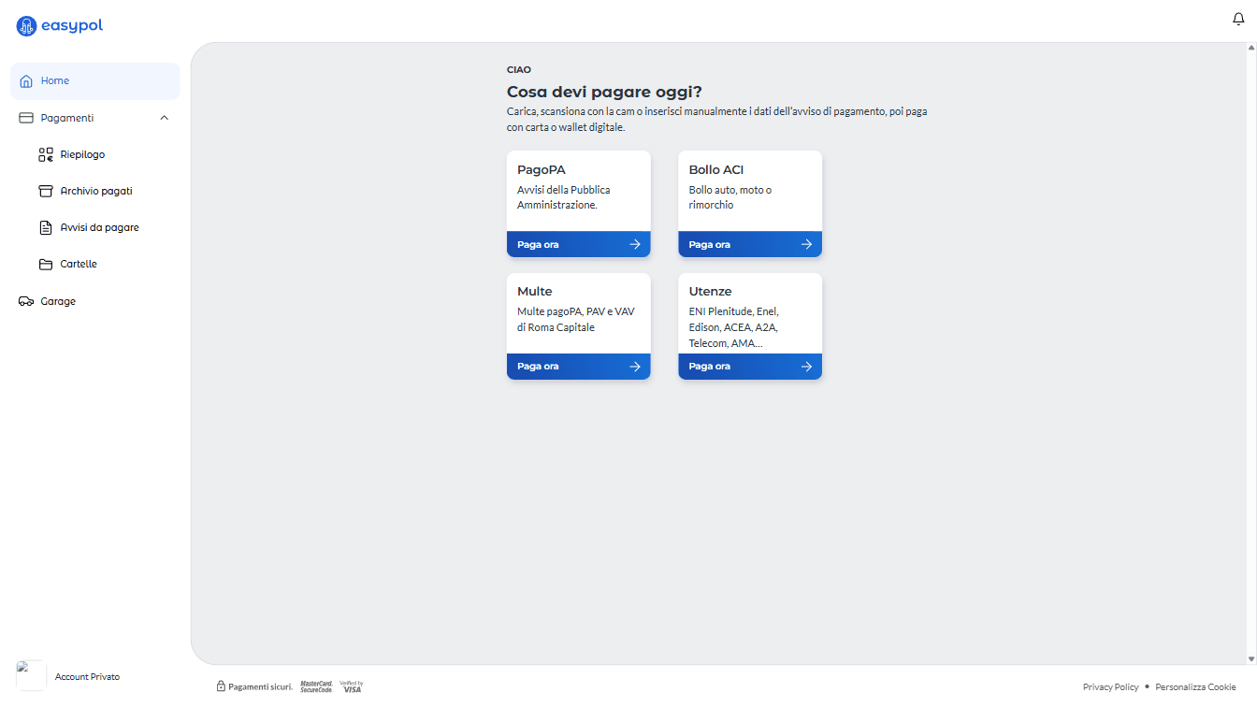
Task: Click the Garage car icon
Action: tap(26, 302)
